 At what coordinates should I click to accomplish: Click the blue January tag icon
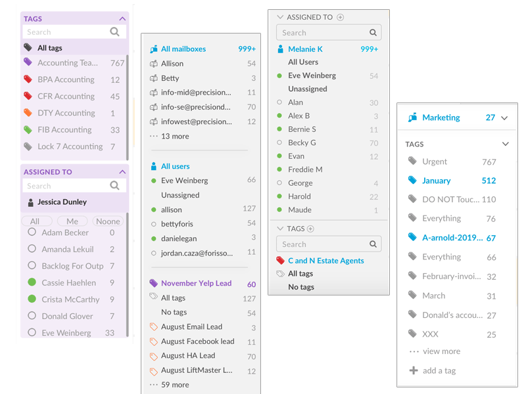[412, 180]
